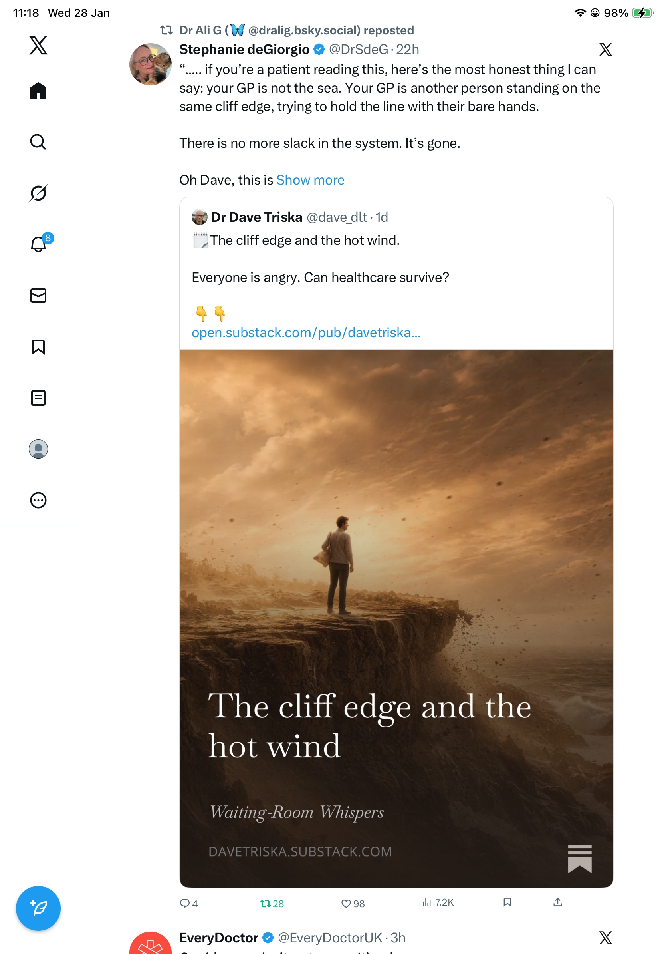Toggle bookmark on the post
The width and height of the screenshot is (666, 954).
point(507,902)
